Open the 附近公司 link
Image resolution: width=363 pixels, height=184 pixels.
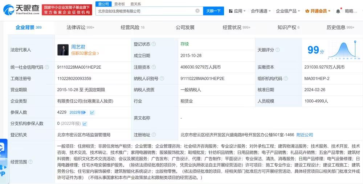tap(305, 135)
